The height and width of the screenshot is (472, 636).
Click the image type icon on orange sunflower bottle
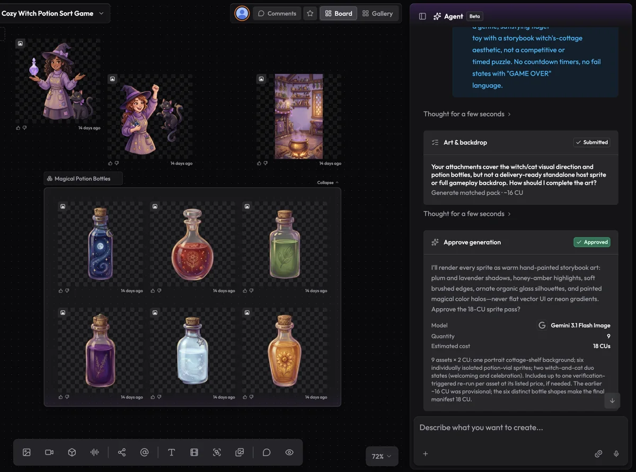pos(247,313)
